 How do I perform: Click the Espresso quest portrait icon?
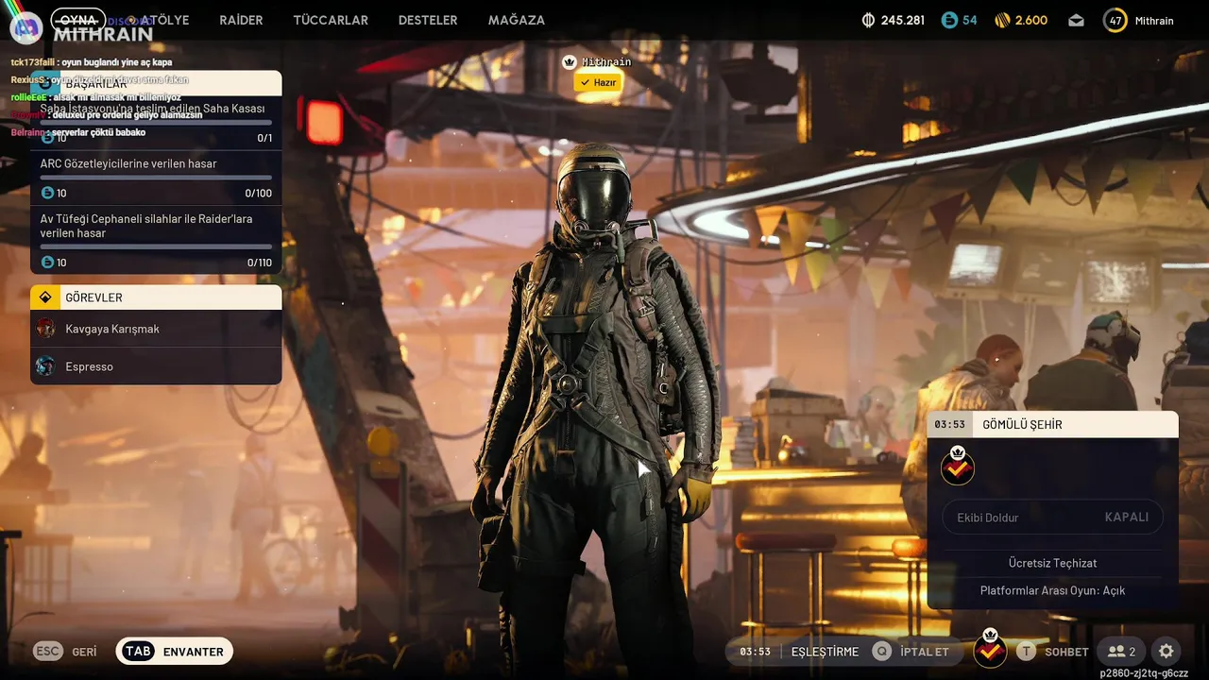point(44,365)
